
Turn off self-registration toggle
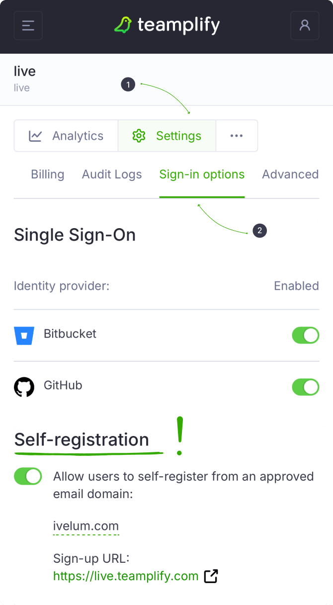(28, 476)
